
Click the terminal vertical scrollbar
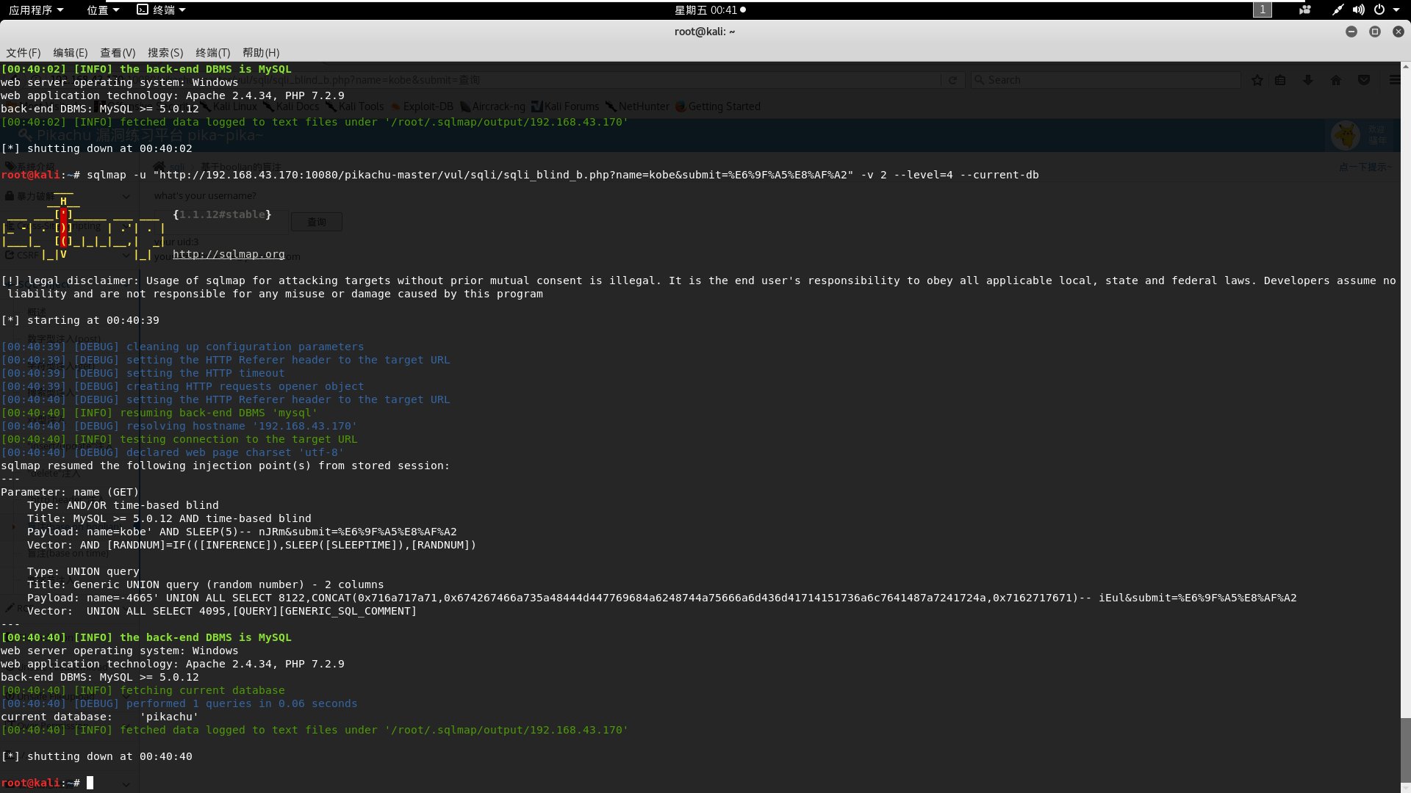point(1405,749)
